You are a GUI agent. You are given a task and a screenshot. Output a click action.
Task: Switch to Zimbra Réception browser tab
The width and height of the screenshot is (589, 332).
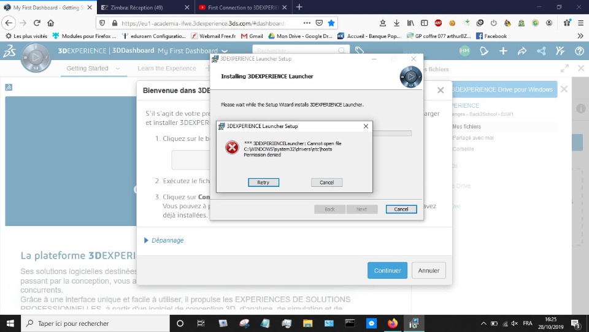tap(146, 7)
